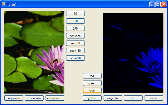Viewport: 168px width, 105px height.
Task: Copy the image with копировать
Action: (x=55, y=98)
